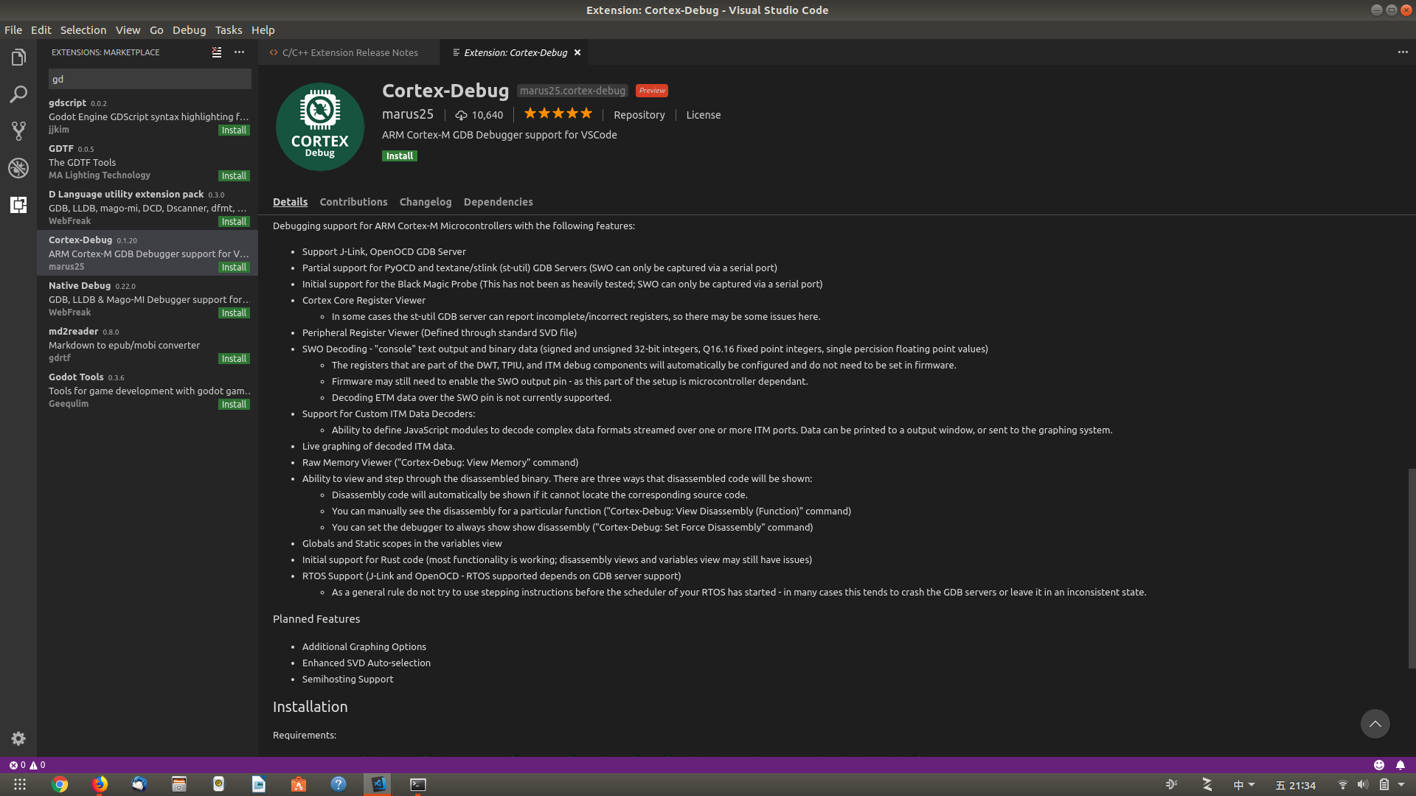Open Extensions panel more actions menu
This screenshot has width=1416, height=796.
tap(239, 52)
